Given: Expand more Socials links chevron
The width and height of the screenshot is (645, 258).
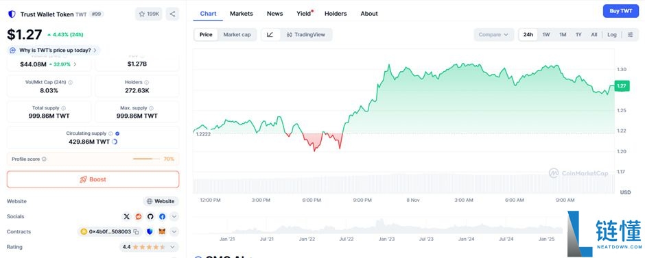Looking at the screenshot, I should pos(174,216).
